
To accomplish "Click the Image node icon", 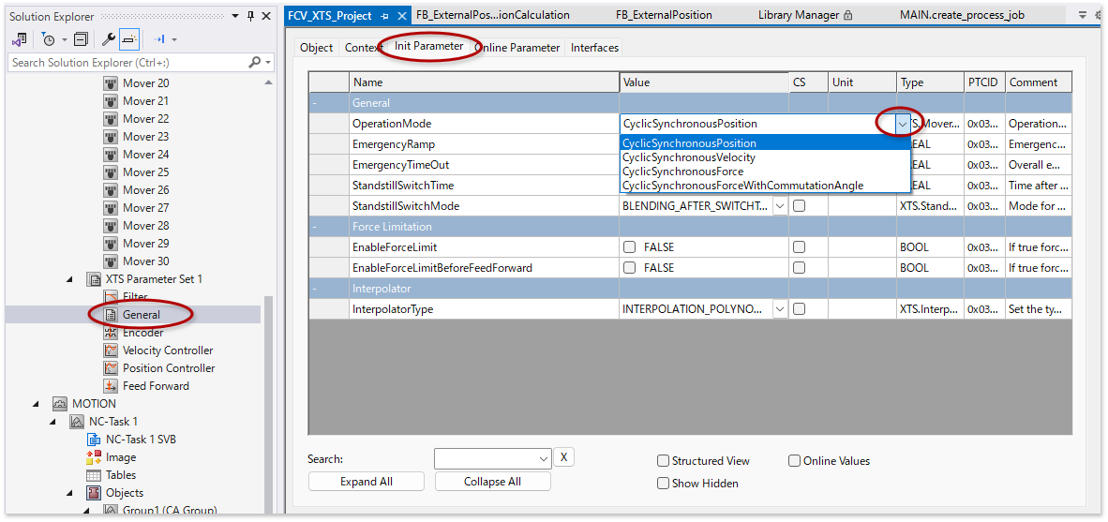I will click(x=94, y=457).
